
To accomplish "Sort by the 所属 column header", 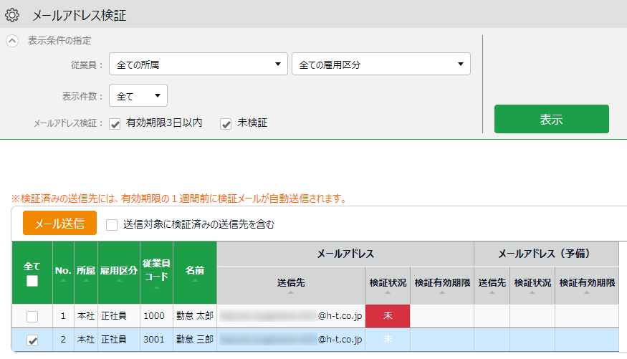I will [85, 272].
